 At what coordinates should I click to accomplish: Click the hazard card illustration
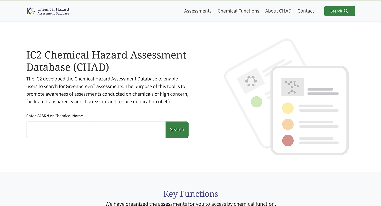click(x=286, y=97)
